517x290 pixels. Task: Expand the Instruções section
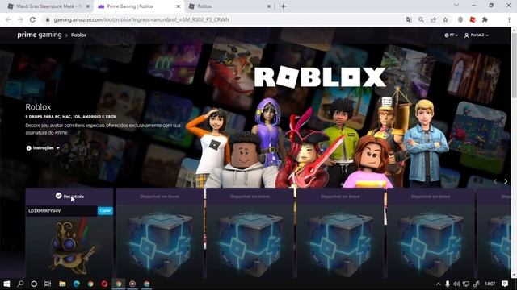pos(43,148)
